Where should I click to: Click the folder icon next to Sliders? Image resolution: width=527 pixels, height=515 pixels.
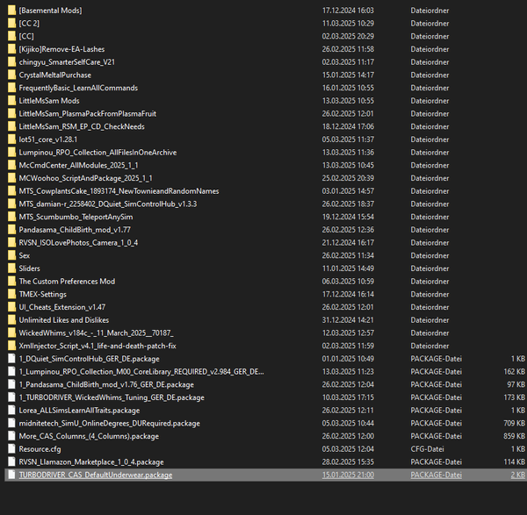pos(11,268)
